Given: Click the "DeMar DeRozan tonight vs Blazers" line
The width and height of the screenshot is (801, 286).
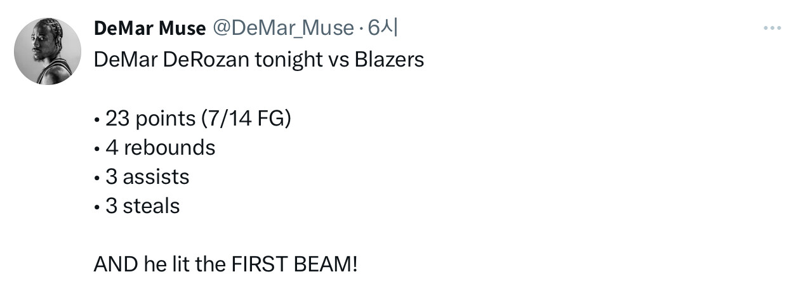Looking at the screenshot, I should pyautogui.click(x=258, y=60).
